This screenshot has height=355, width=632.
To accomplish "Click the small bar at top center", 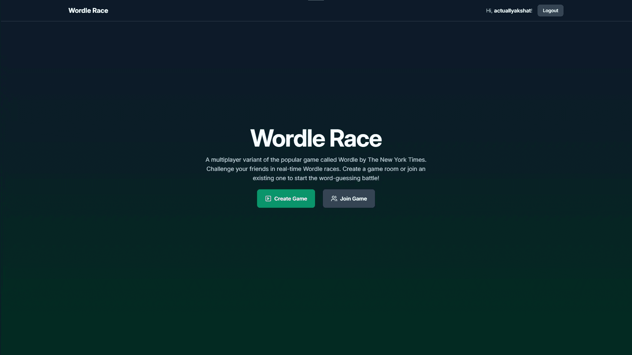I will pos(316,1).
